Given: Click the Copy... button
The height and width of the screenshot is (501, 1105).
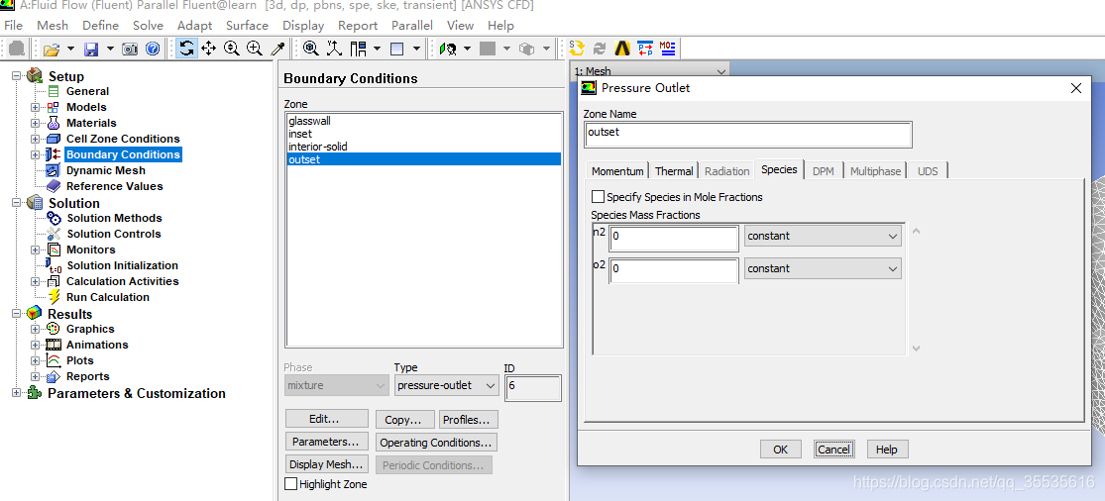Looking at the screenshot, I should click(x=403, y=420).
